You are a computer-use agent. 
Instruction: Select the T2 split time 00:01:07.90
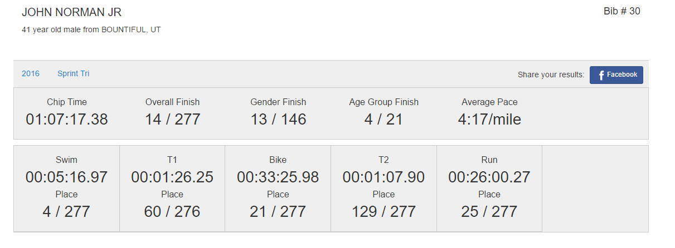pyautogui.click(x=383, y=177)
